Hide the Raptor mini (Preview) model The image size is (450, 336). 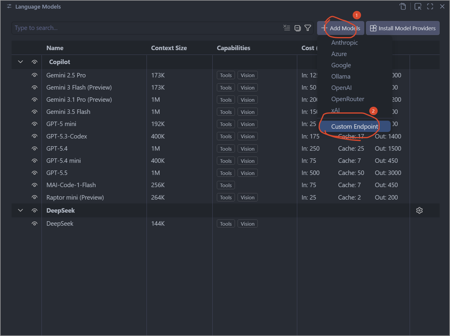pyautogui.click(x=35, y=198)
